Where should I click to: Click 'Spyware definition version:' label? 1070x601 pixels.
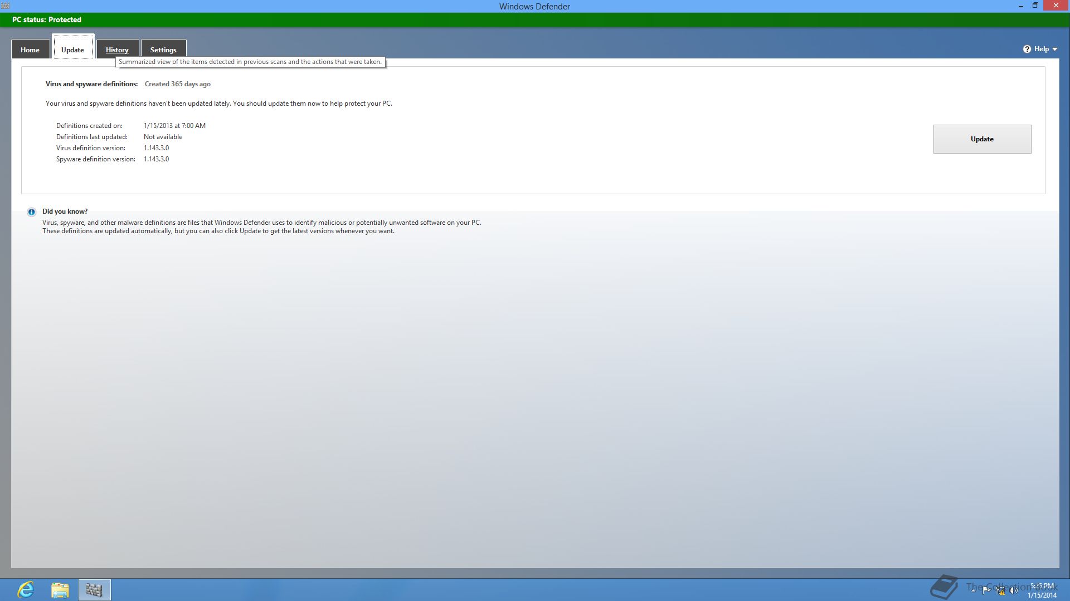point(95,159)
